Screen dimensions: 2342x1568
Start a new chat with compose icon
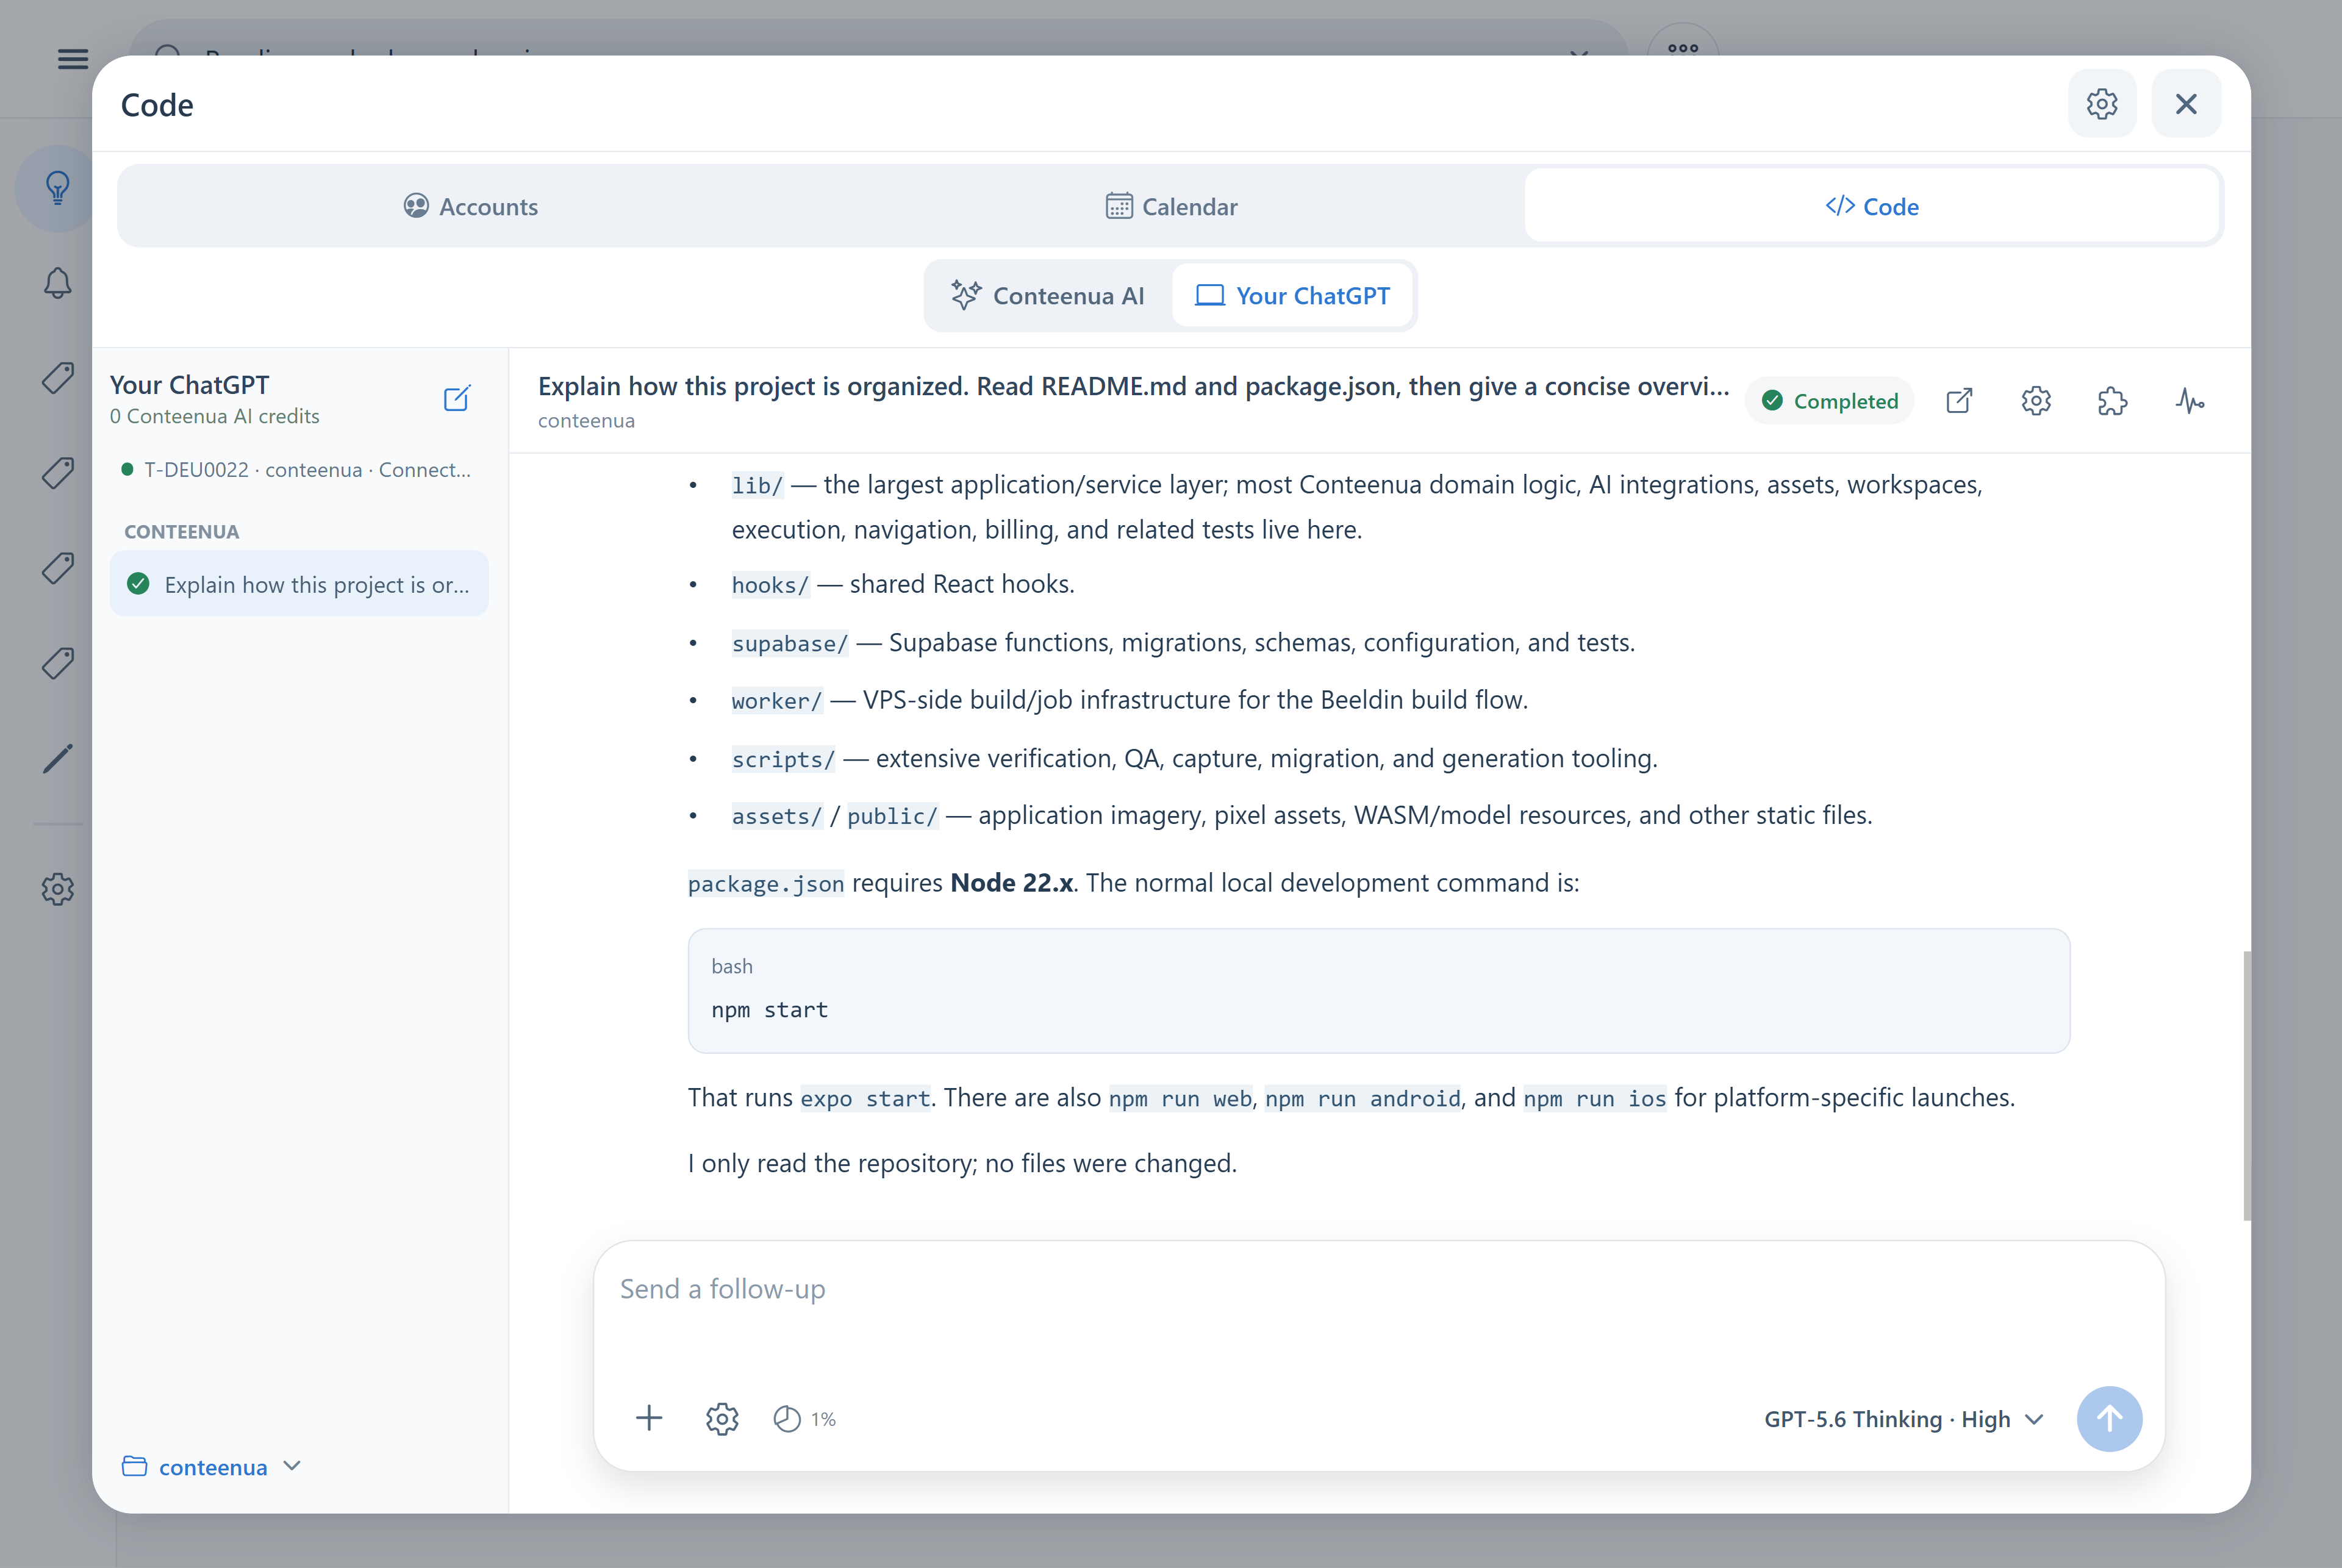pos(457,398)
